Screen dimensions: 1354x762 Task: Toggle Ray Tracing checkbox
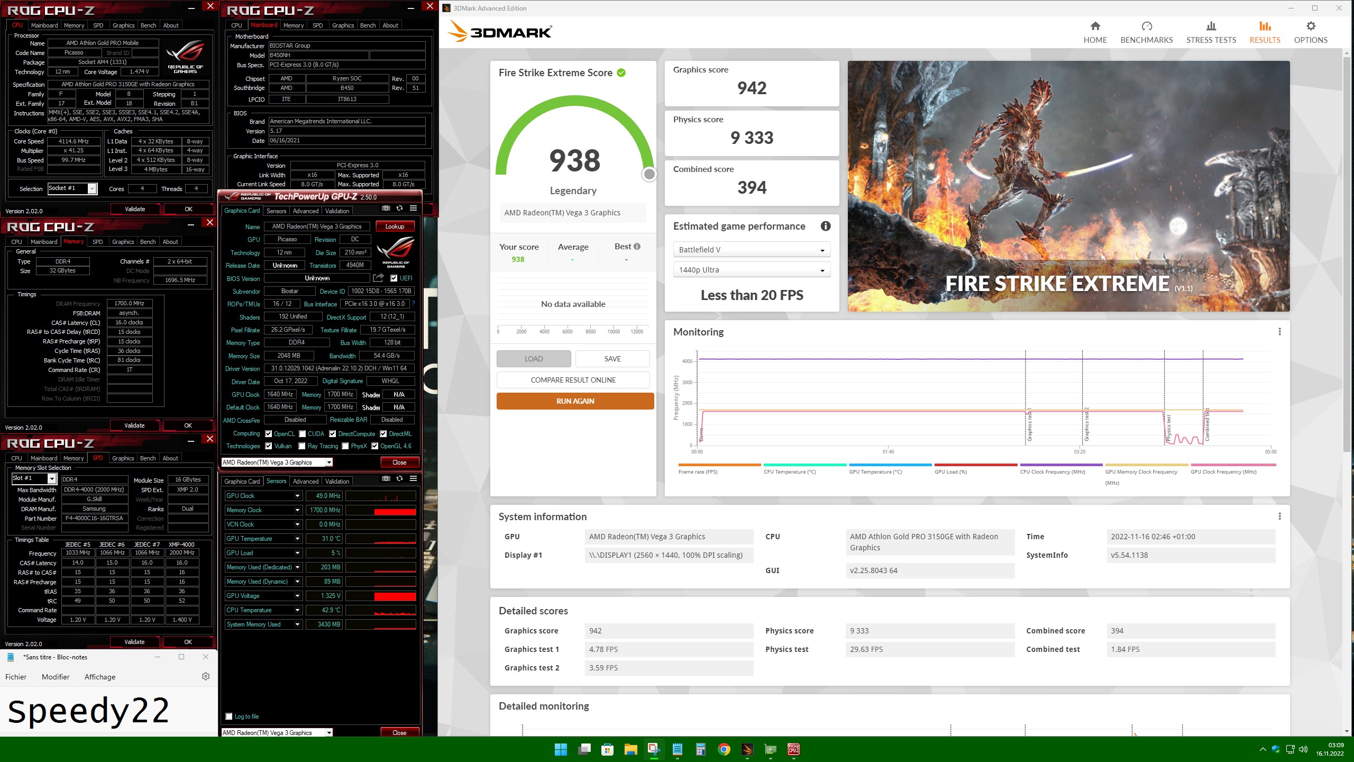[x=302, y=446]
